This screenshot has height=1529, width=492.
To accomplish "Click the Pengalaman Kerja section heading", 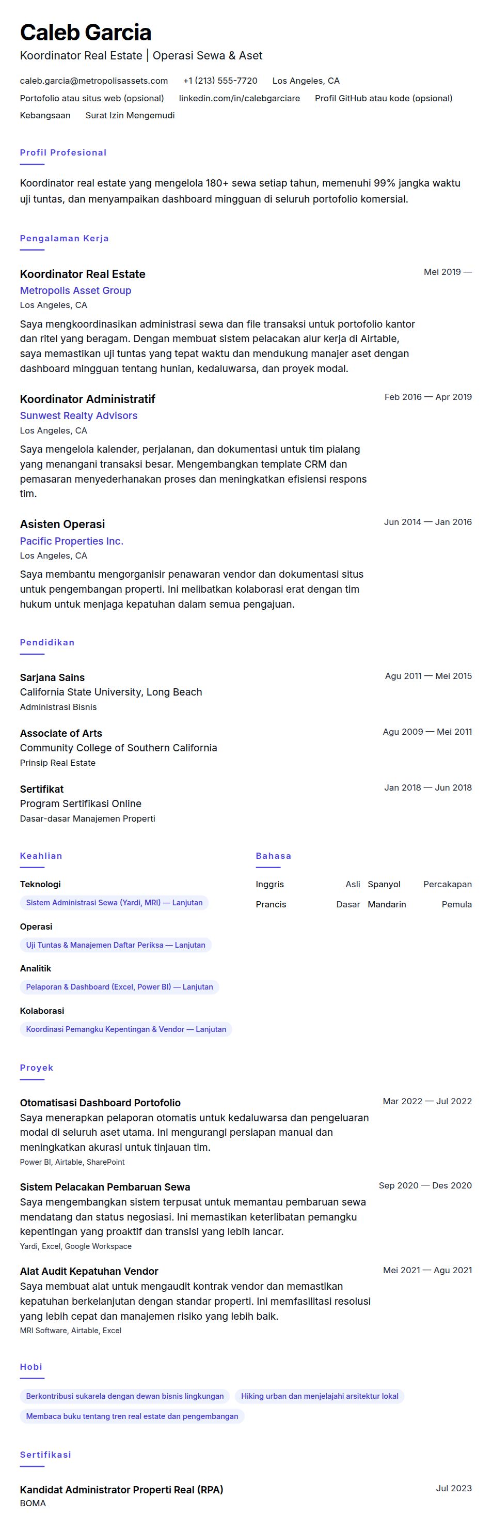I will click(x=65, y=238).
